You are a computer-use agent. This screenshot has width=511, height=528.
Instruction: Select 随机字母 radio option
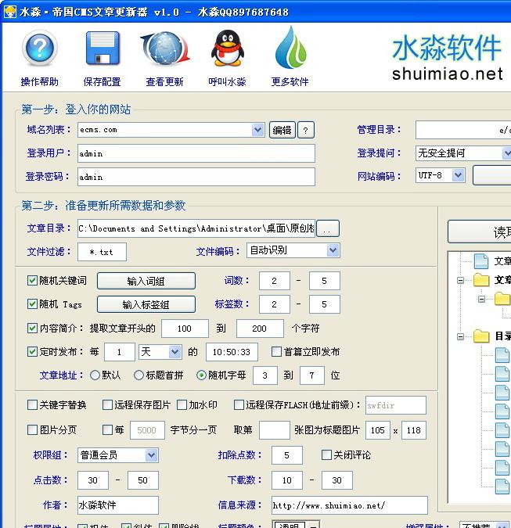[x=201, y=375]
